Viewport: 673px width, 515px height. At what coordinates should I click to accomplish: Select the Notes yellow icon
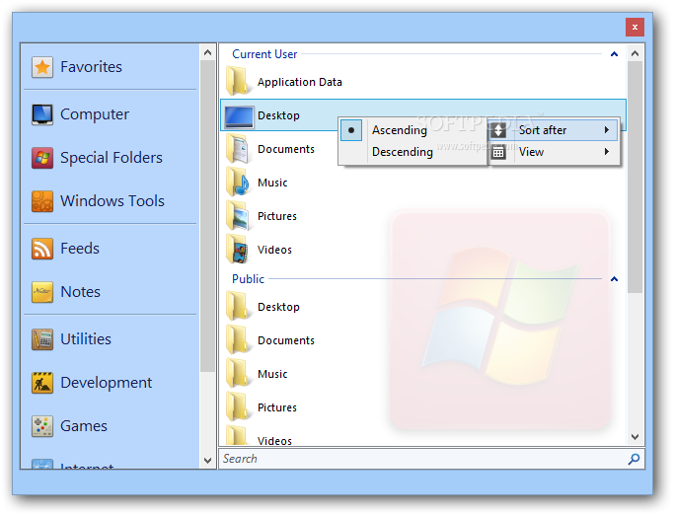click(42, 292)
